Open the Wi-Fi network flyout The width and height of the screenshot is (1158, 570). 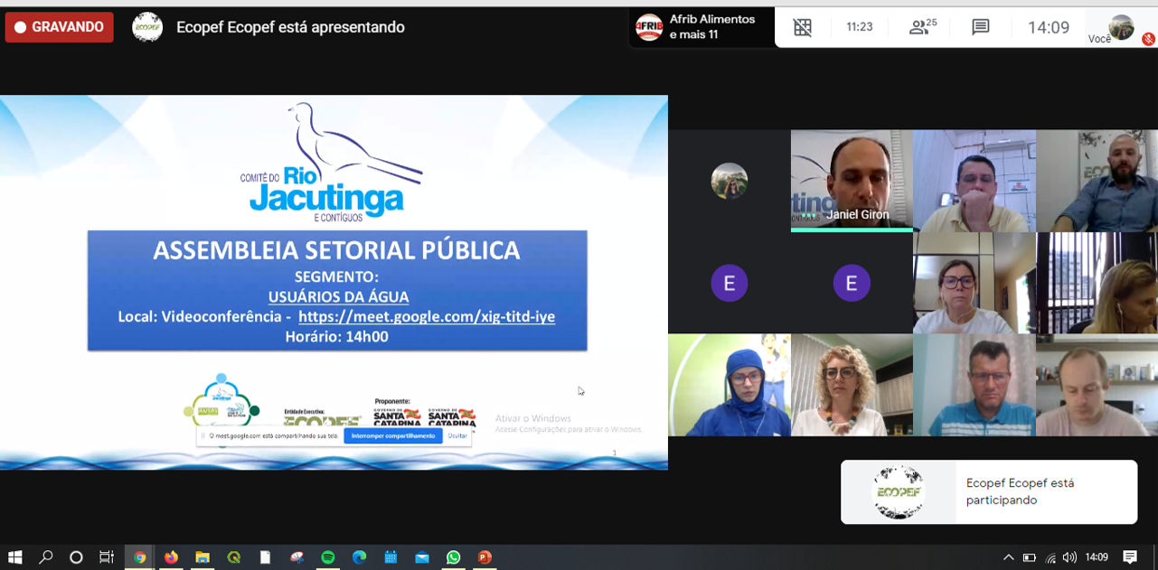point(1050,557)
